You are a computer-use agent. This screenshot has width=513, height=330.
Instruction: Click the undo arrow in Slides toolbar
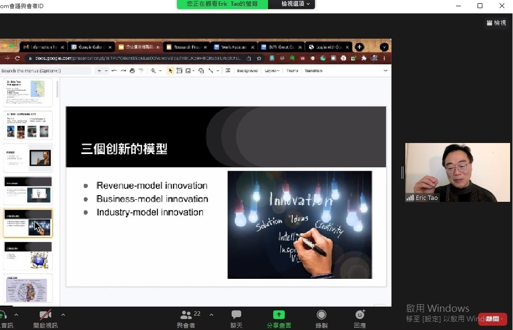click(114, 71)
